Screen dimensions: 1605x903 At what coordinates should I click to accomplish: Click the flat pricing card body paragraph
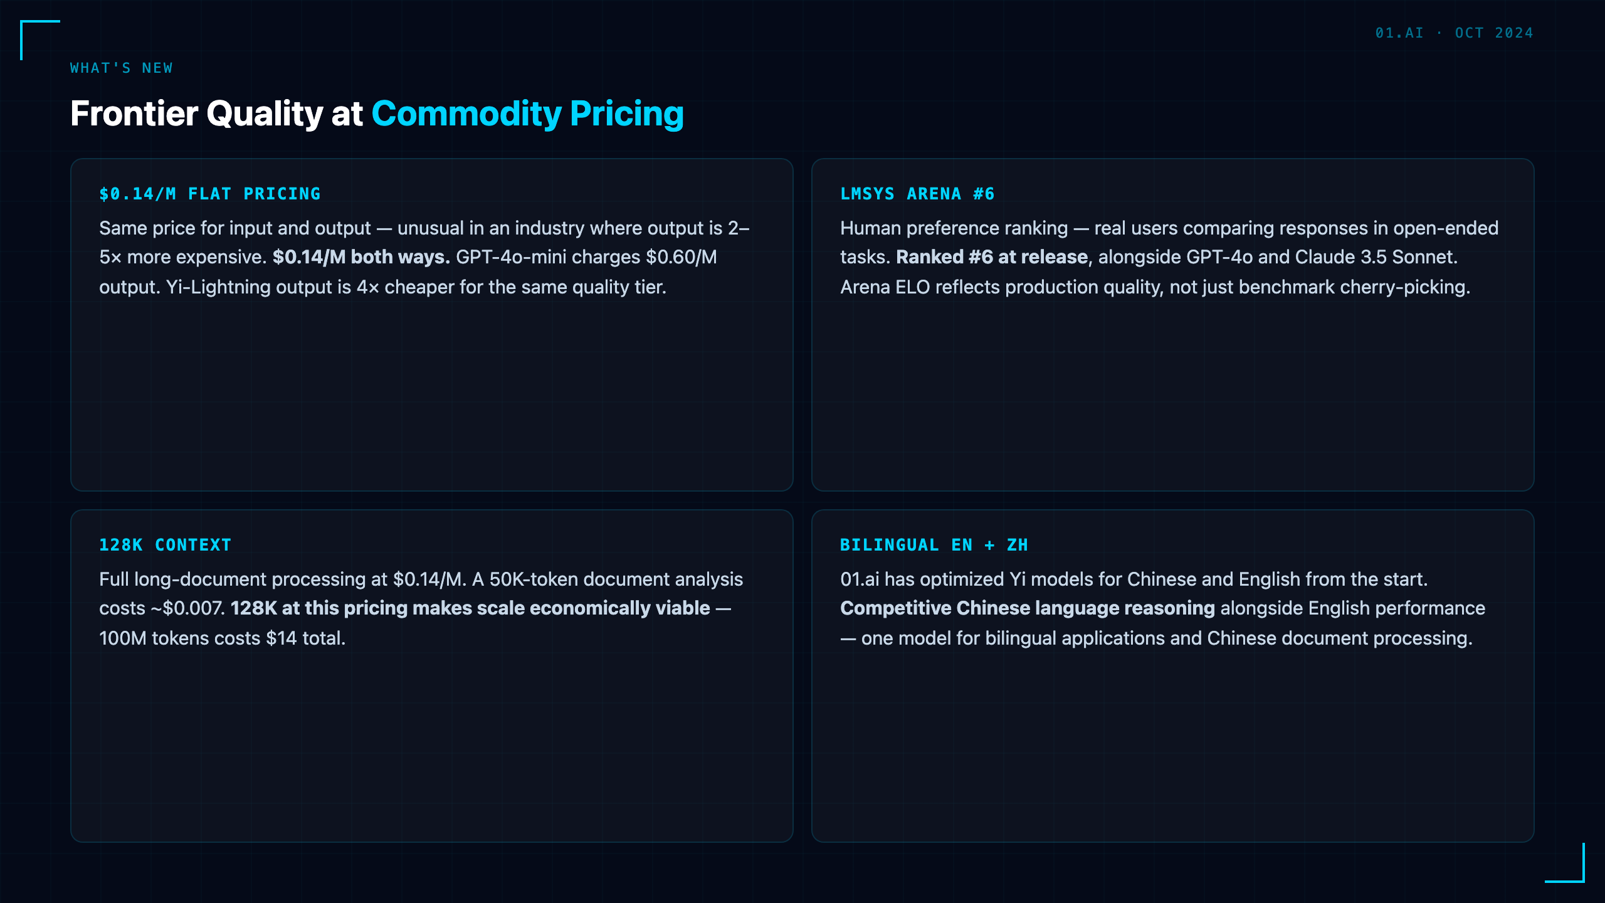pos(424,257)
